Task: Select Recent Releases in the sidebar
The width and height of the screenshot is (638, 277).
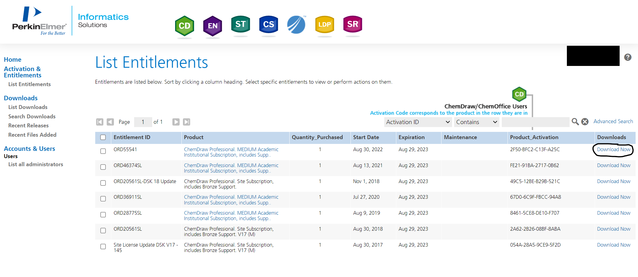Action: click(29, 126)
